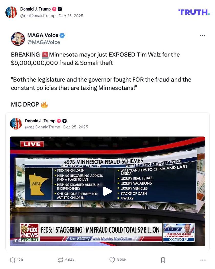Bookmark this post using the bookmark icon
215x269 pixels.
tap(163, 260)
